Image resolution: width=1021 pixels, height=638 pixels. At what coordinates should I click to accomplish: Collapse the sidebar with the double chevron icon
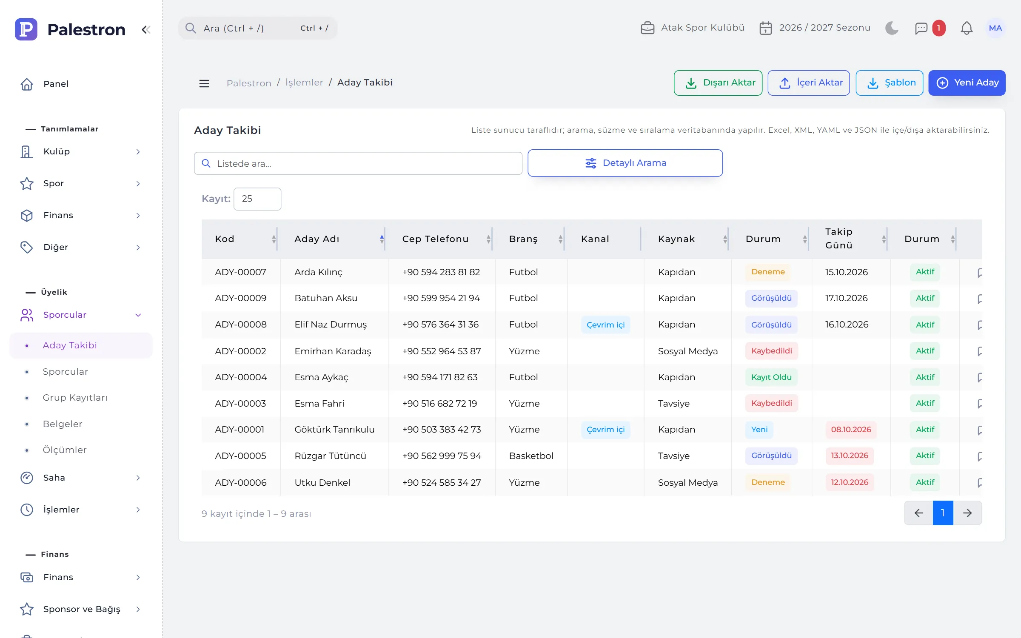pyautogui.click(x=146, y=29)
